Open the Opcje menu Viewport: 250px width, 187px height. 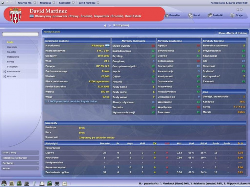236,15
